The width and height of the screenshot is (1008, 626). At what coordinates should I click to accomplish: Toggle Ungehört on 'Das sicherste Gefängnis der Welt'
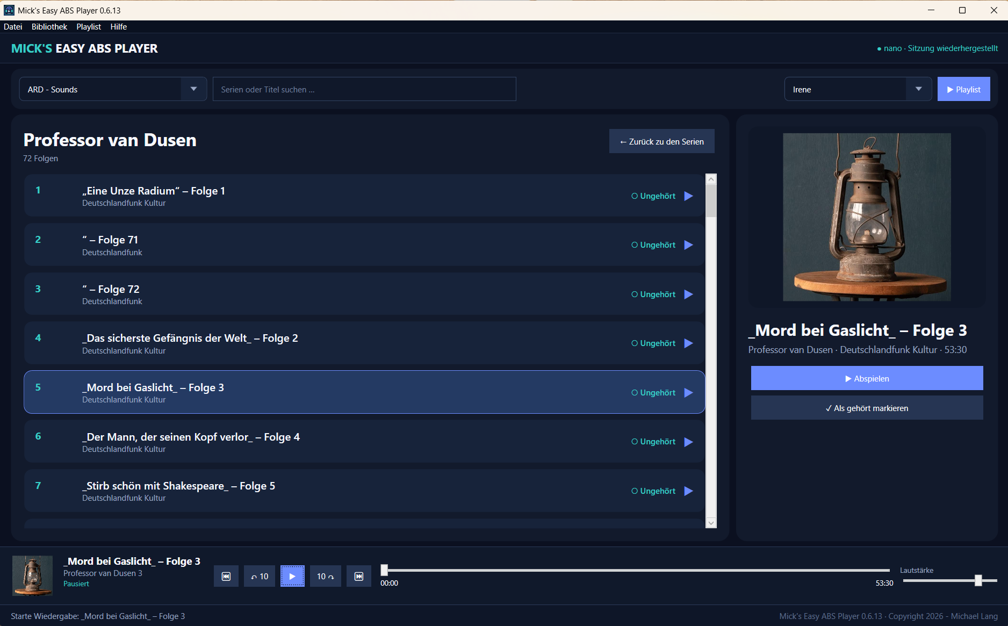pos(653,343)
